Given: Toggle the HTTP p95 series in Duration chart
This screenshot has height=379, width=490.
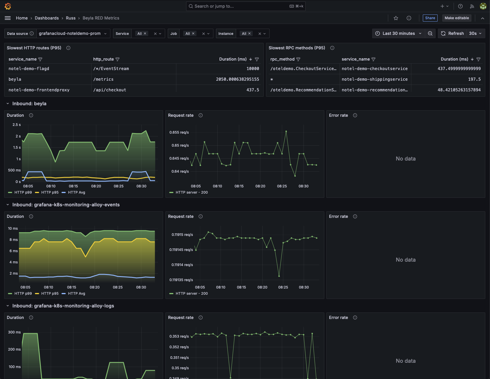Looking at the screenshot, I should coord(50,192).
